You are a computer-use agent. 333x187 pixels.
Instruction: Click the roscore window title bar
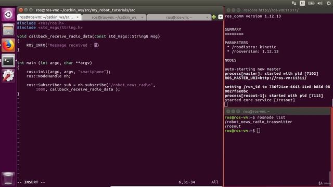[278, 10]
